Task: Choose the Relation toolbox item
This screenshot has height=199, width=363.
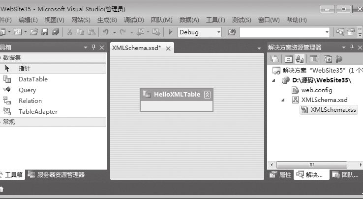Action: click(x=30, y=101)
